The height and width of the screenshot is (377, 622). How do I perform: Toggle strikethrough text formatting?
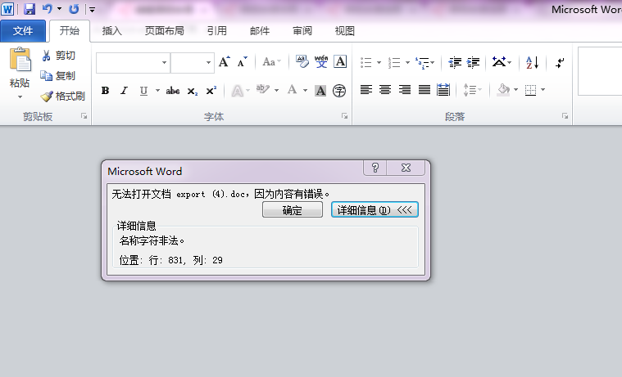click(173, 90)
